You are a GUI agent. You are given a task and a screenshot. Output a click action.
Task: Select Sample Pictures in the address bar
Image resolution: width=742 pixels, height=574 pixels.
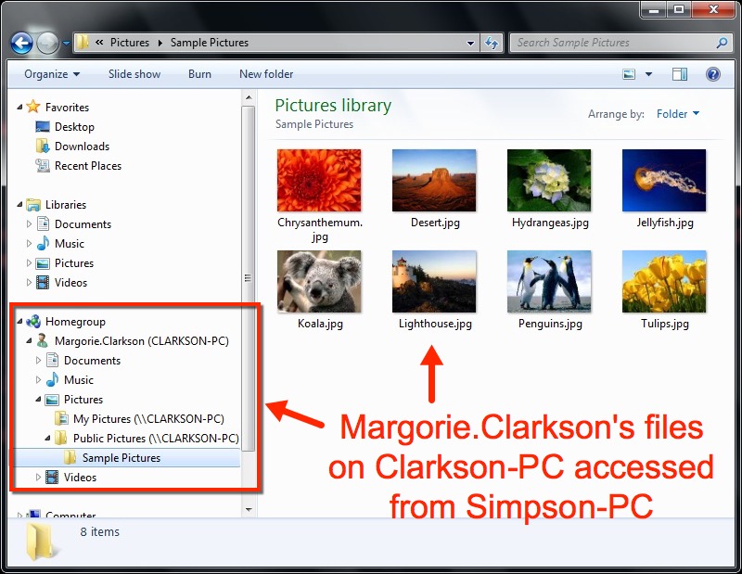[210, 43]
